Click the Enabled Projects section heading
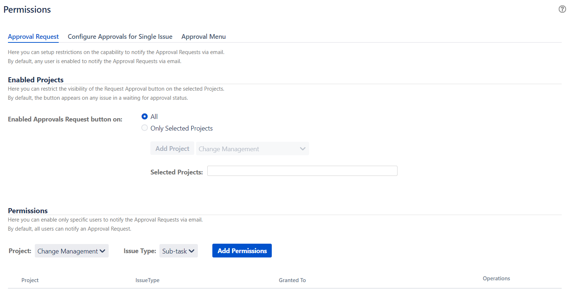The height and width of the screenshot is (293, 570). (x=36, y=80)
